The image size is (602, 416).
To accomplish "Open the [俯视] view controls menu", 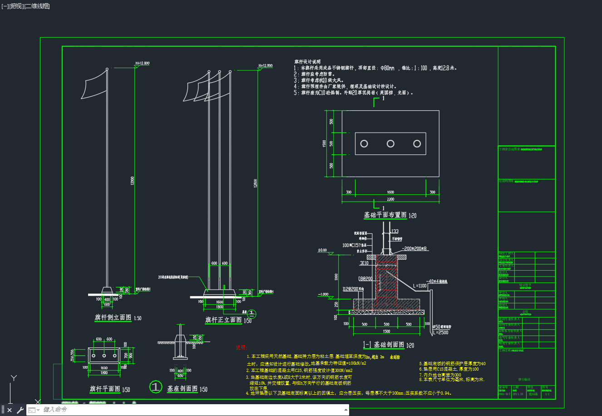I will point(16,6).
